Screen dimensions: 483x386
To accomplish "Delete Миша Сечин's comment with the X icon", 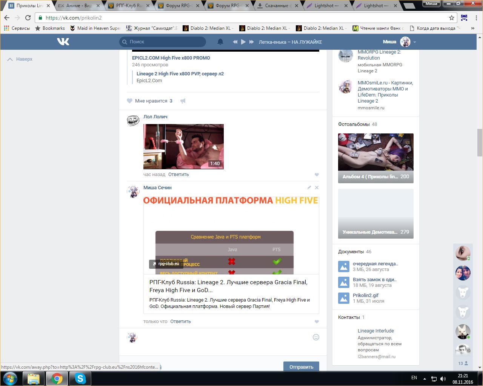I will pos(317,187).
